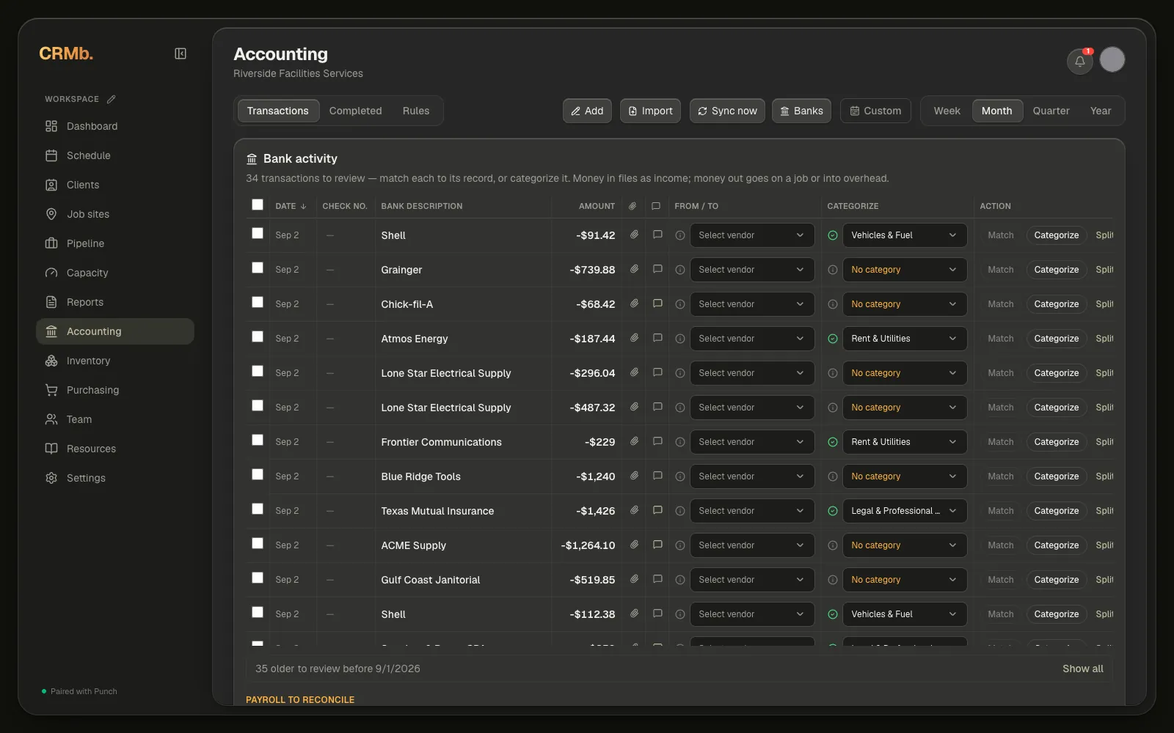Click the category info icon on the ACME Supply row

click(x=833, y=545)
